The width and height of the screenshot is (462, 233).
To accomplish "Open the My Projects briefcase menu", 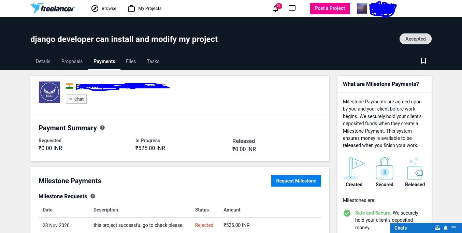I will pyautogui.click(x=145, y=9).
